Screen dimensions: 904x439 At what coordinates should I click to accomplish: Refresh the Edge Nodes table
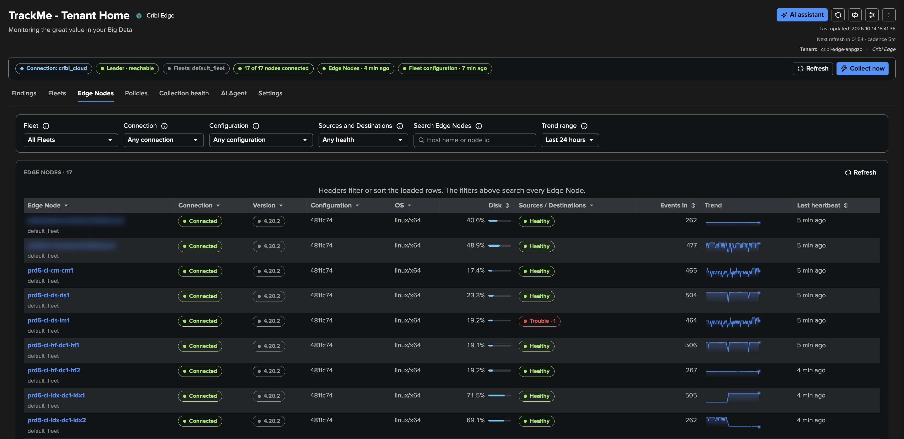860,172
